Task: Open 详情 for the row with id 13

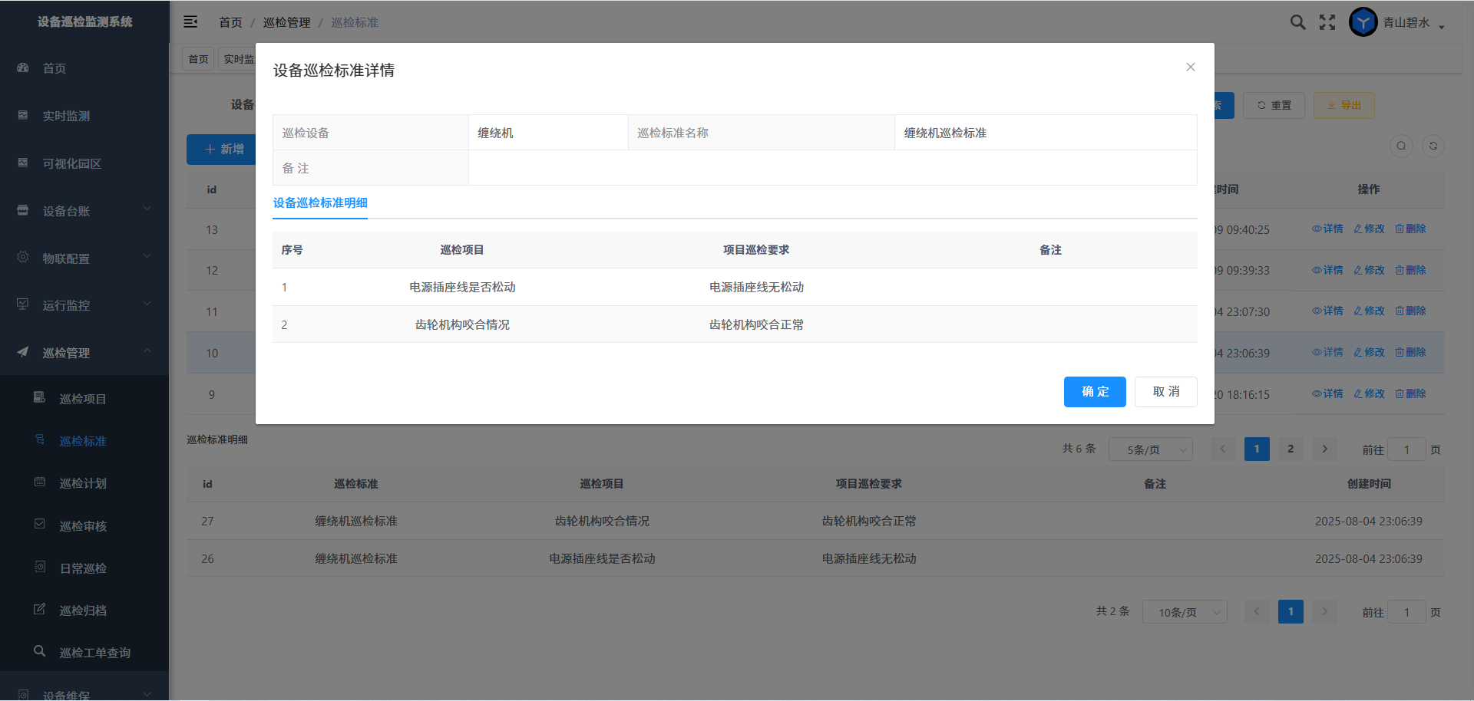Action: click(x=1327, y=229)
